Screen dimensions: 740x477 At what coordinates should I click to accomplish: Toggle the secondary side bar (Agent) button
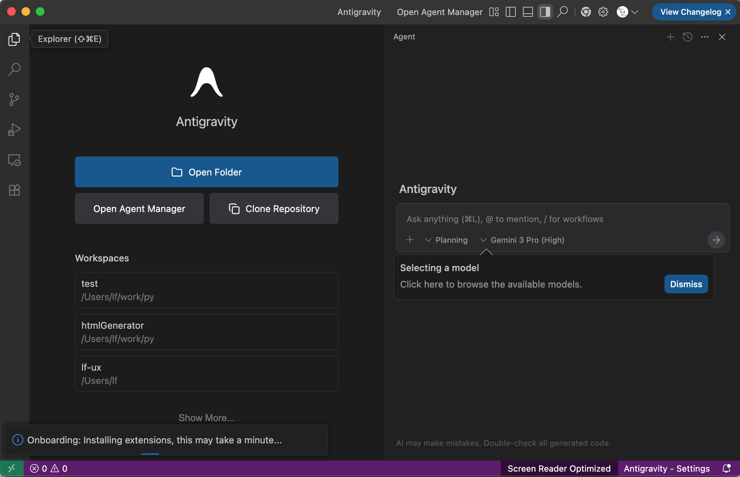(545, 12)
